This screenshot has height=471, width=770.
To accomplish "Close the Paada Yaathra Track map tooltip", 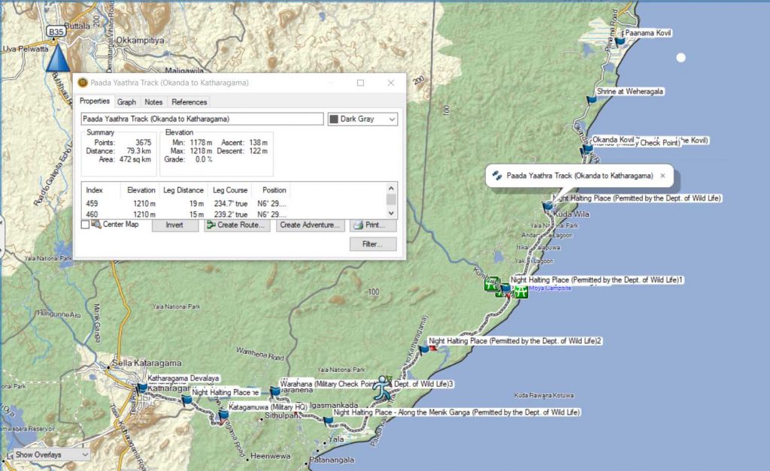I will coord(662,176).
